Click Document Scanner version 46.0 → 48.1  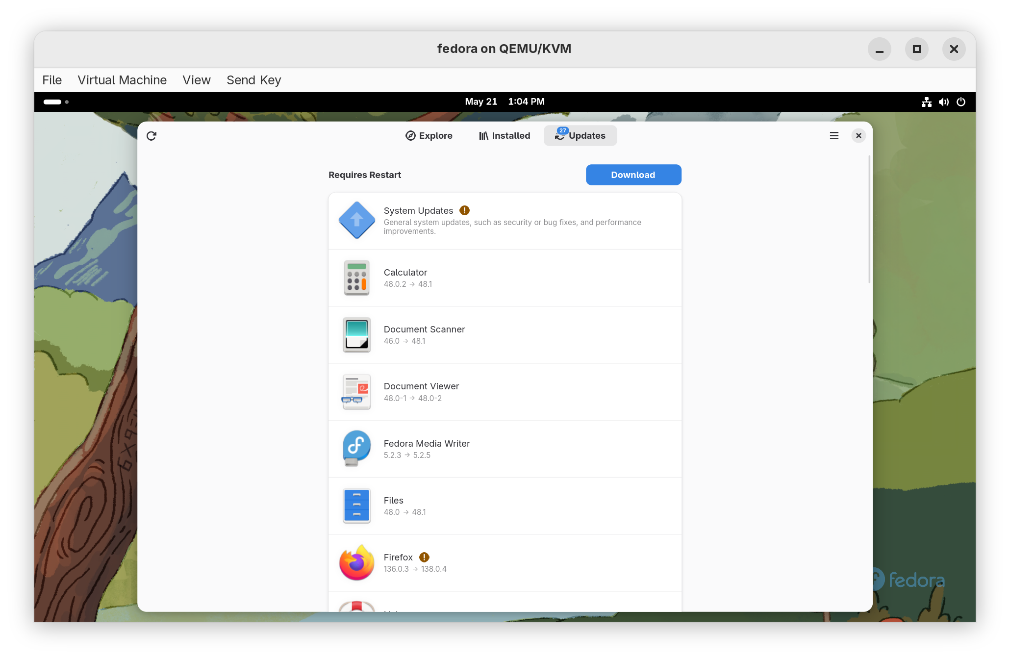(x=404, y=341)
